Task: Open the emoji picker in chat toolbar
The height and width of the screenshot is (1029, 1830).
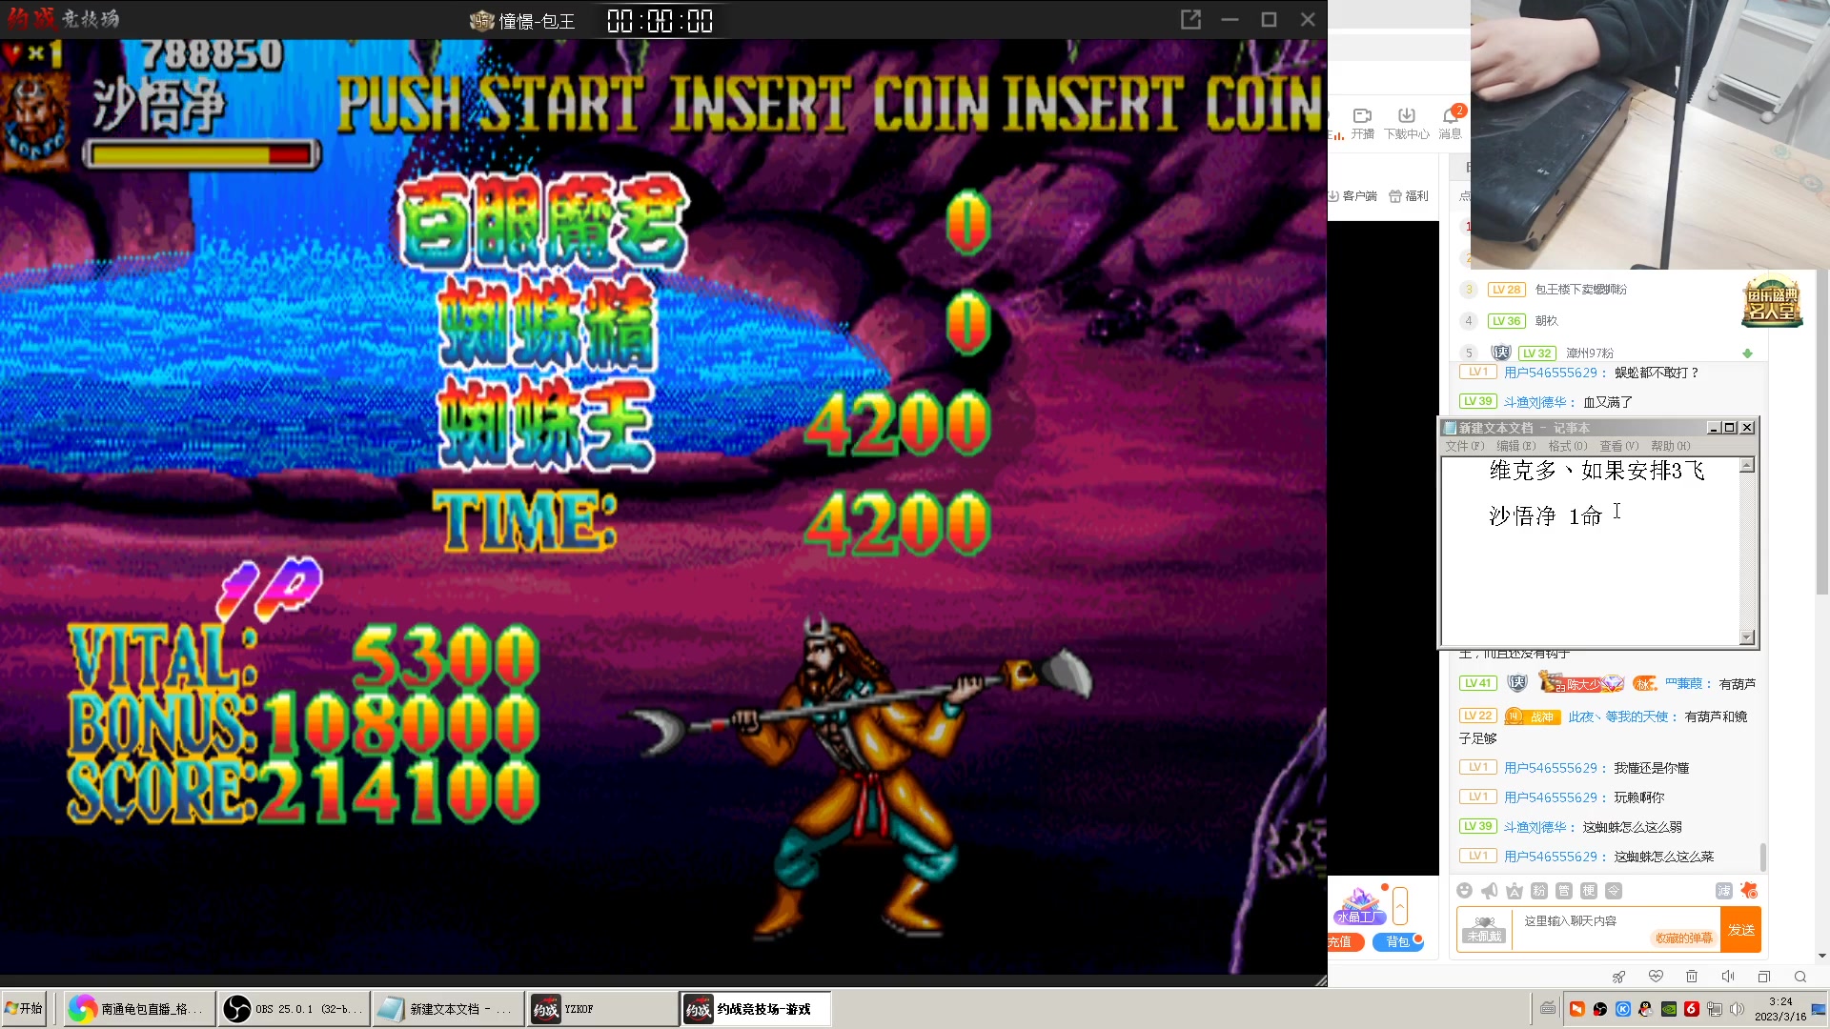Action: coord(1465,891)
